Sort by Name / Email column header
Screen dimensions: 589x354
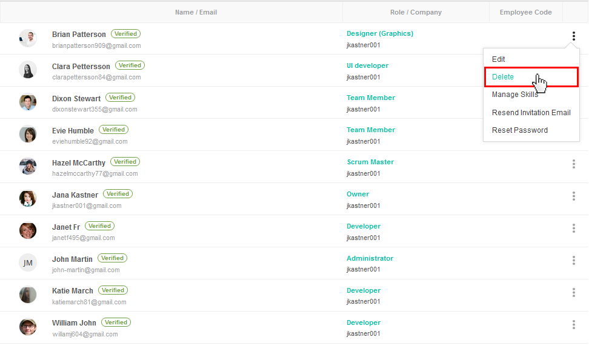tap(196, 12)
